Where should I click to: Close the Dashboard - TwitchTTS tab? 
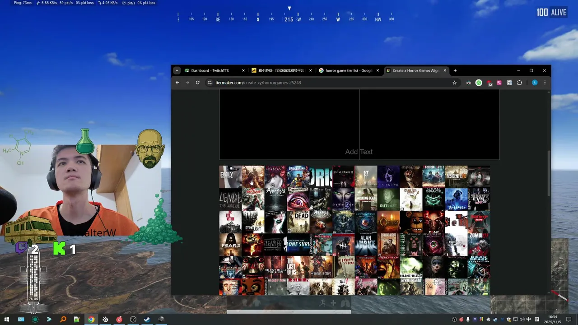[243, 70]
